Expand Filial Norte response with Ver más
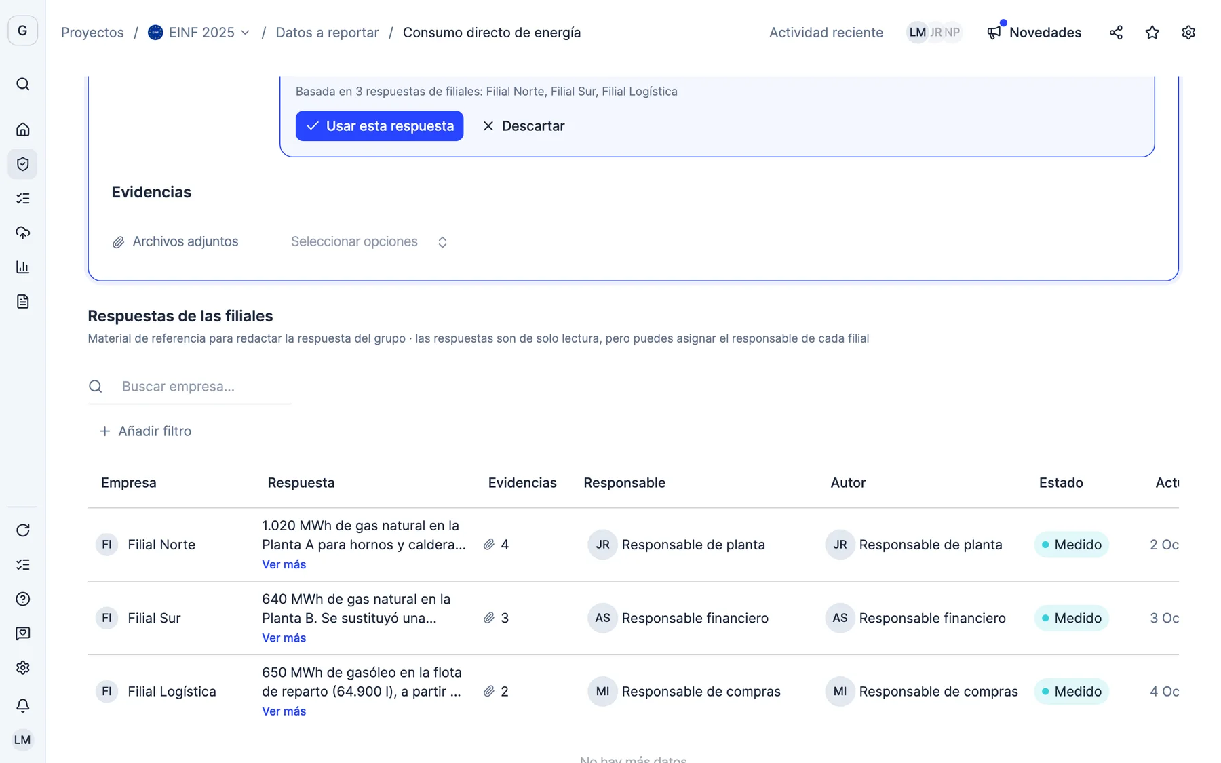 coord(284,564)
